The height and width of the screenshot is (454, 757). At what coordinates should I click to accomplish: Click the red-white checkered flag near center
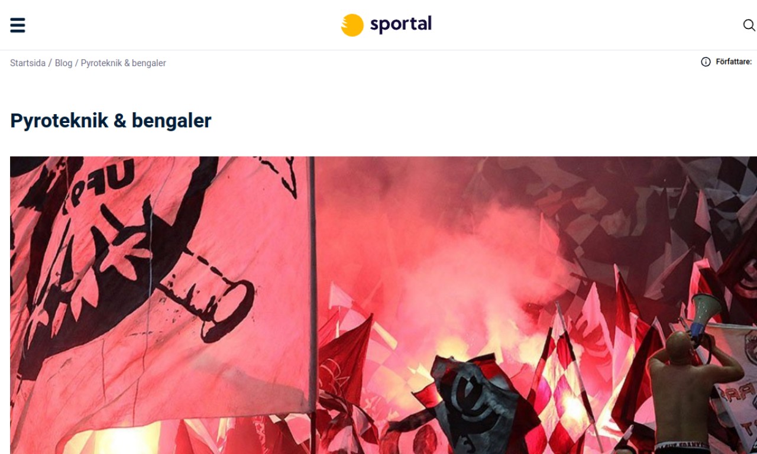coord(562,390)
